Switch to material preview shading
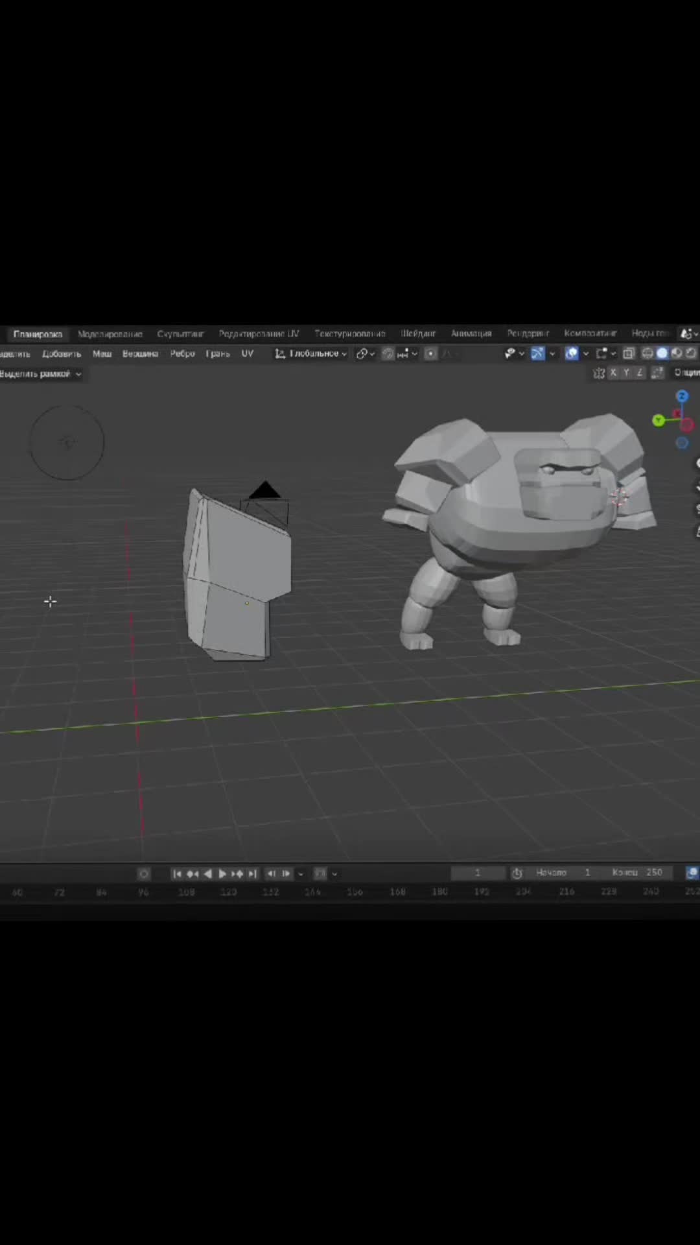The height and width of the screenshot is (1245, 700). coord(677,353)
